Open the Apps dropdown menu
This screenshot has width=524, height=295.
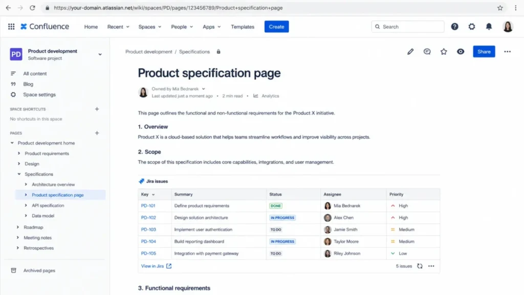pyautogui.click(x=211, y=27)
